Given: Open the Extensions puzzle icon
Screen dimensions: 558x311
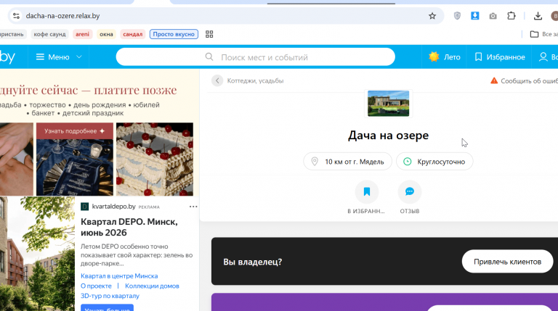Looking at the screenshot, I should pos(511,16).
